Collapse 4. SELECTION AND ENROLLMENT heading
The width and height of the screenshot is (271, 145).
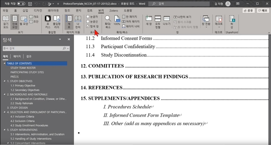point(5,112)
